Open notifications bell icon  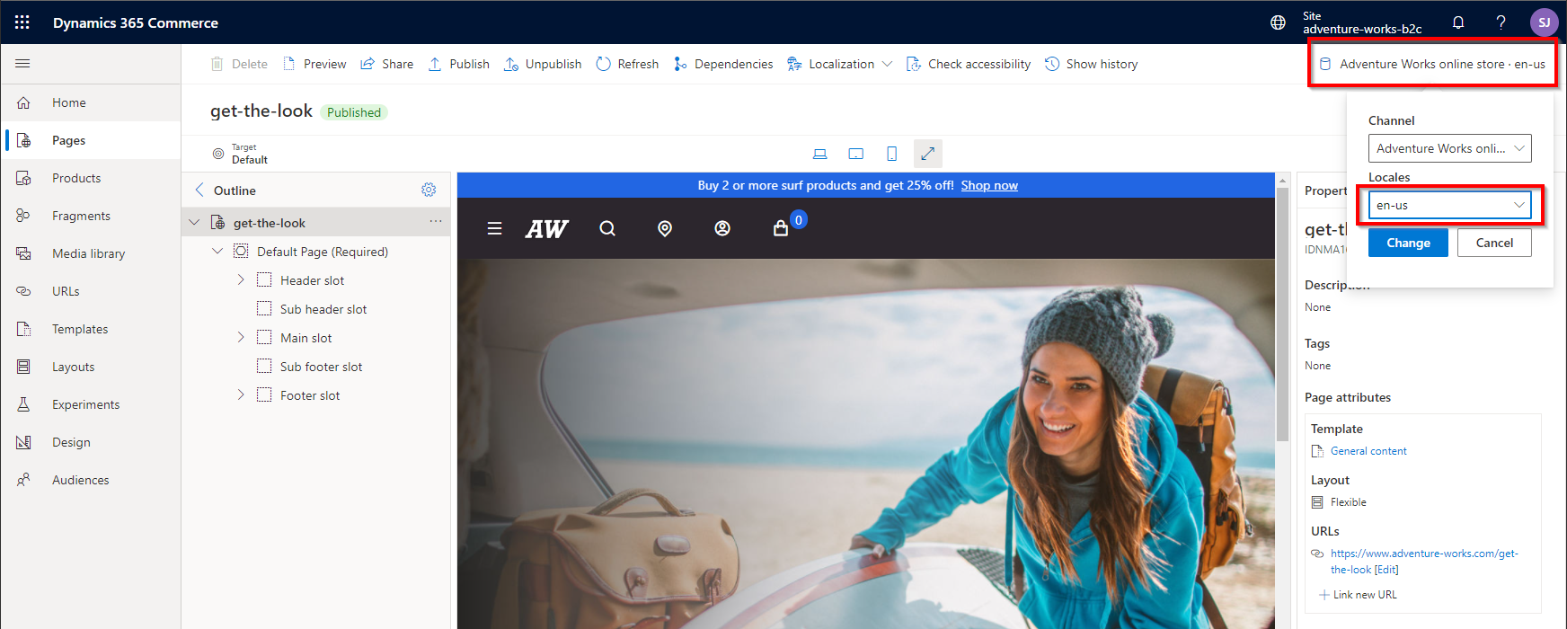(1458, 22)
